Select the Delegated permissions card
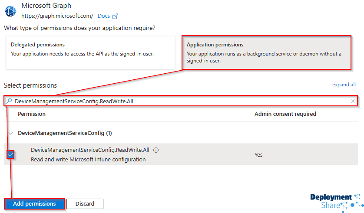The height and width of the screenshot is (213, 364). pyautogui.click(x=90, y=52)
